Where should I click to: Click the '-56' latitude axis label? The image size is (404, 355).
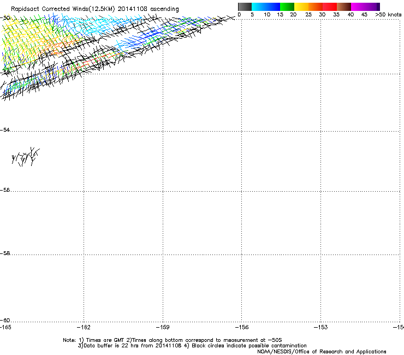(5, 190)
